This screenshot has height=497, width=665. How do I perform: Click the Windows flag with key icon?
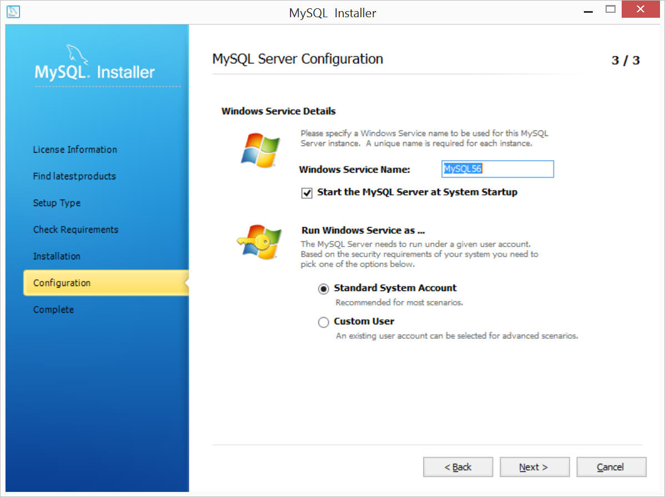click(x=259, y=242)
